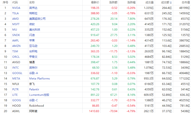Open the SNDK ticker link

pos(16,35)
